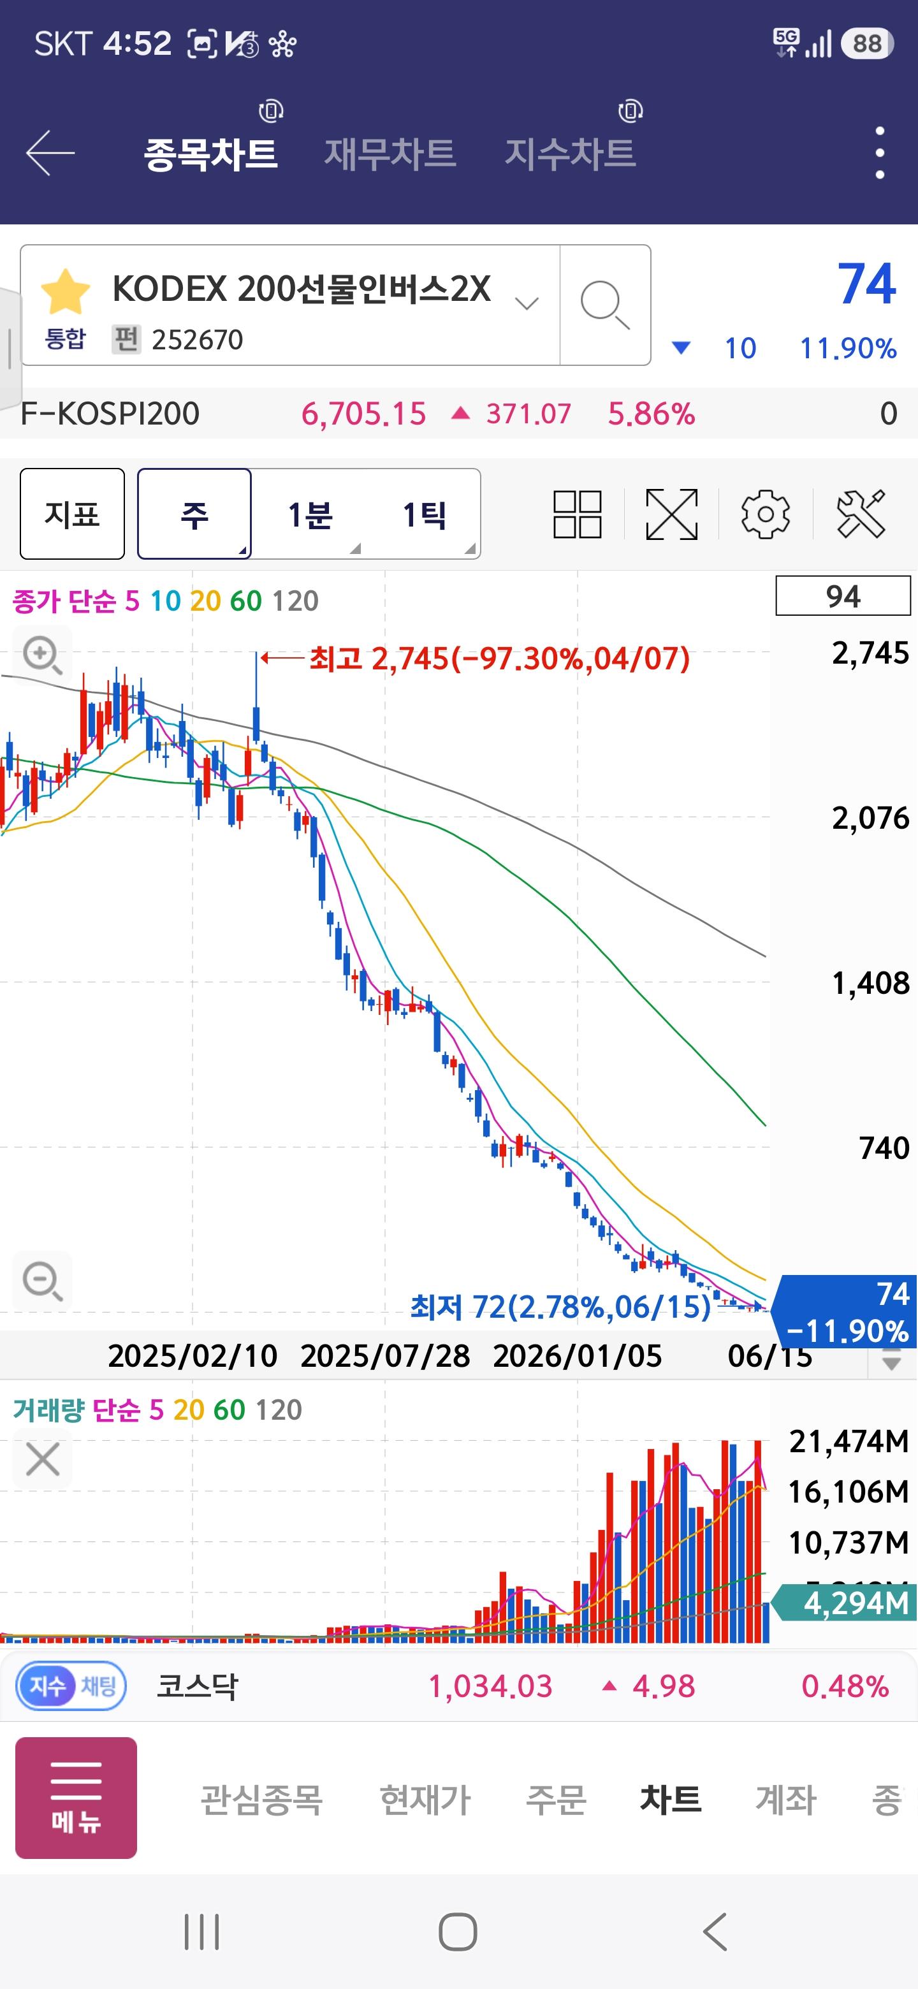Image resolution: width=918 pixels, height=1989 pixels.
Task: Tap 거래량 단순 volume legend
Action: [157, 1410]
